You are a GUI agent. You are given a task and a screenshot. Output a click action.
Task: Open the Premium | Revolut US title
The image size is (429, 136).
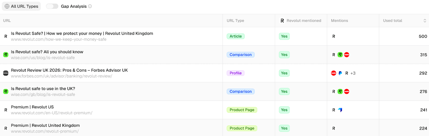coord(32,107)
